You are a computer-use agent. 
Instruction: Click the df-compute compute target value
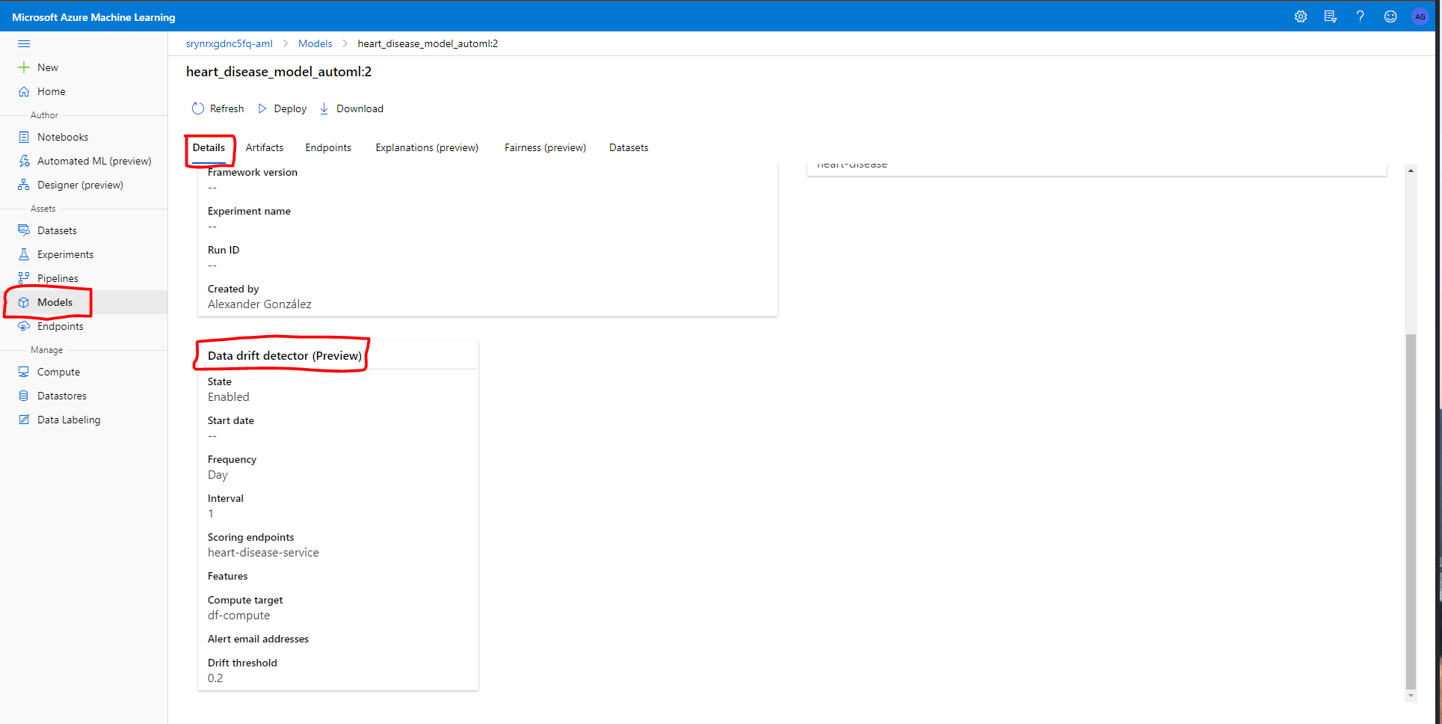pos(238,616)
